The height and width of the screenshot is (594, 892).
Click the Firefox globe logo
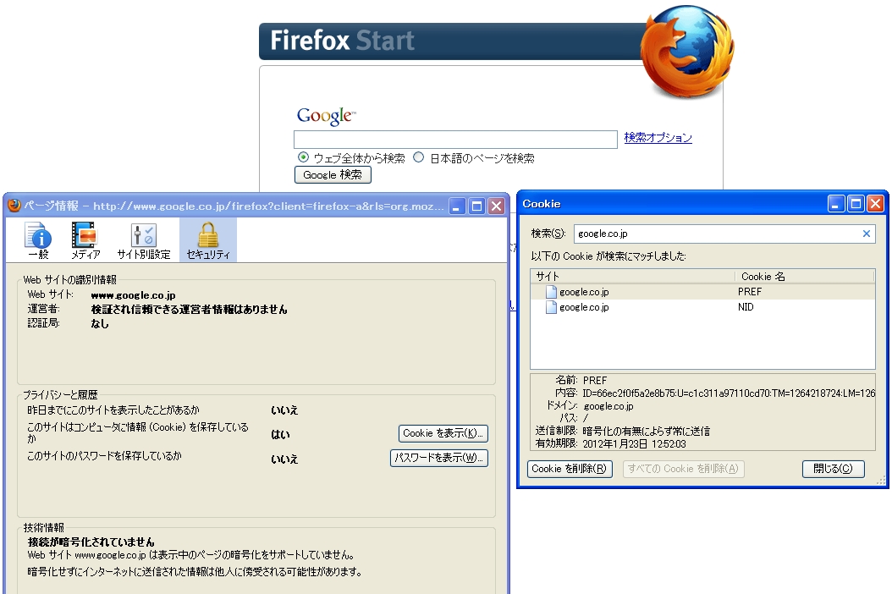[687, 52]
